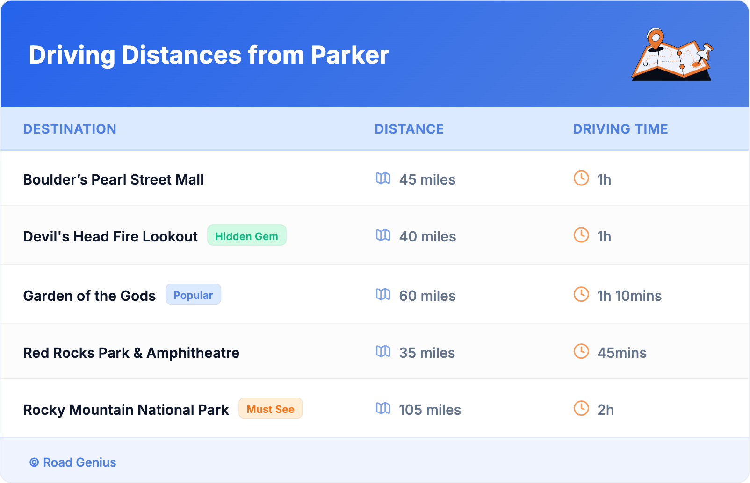Screen dimensions: 750x483
Task: Select the Must See badge
Action: [270, 409]
